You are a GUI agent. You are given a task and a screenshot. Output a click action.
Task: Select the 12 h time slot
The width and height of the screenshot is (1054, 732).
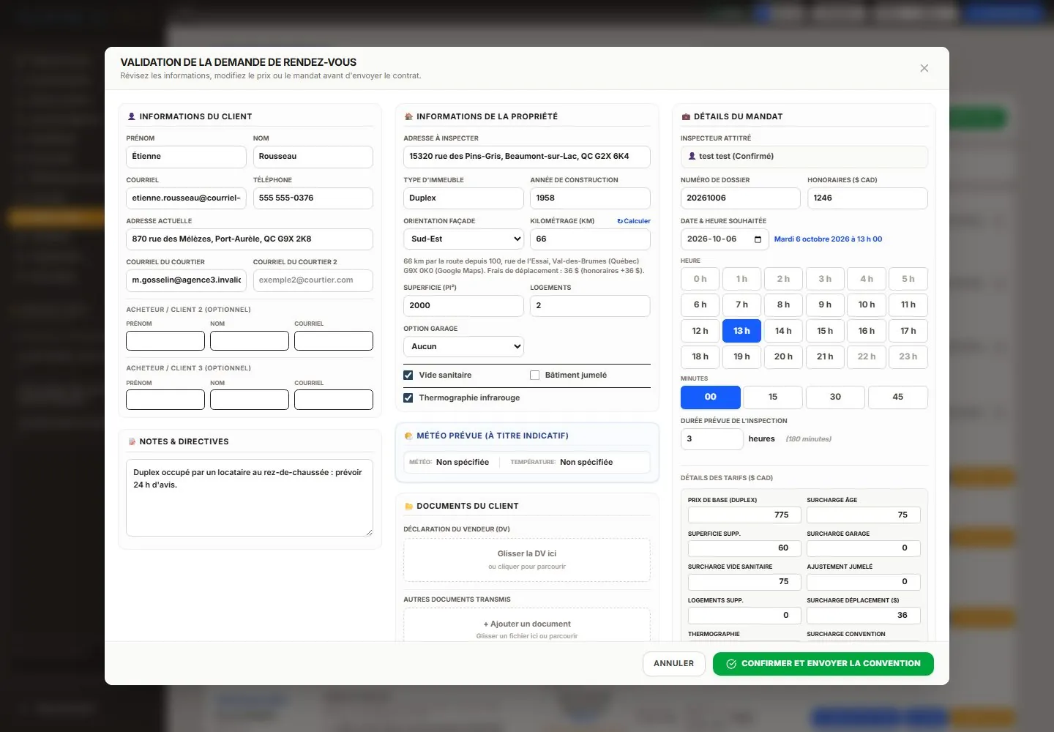[700, 331]
